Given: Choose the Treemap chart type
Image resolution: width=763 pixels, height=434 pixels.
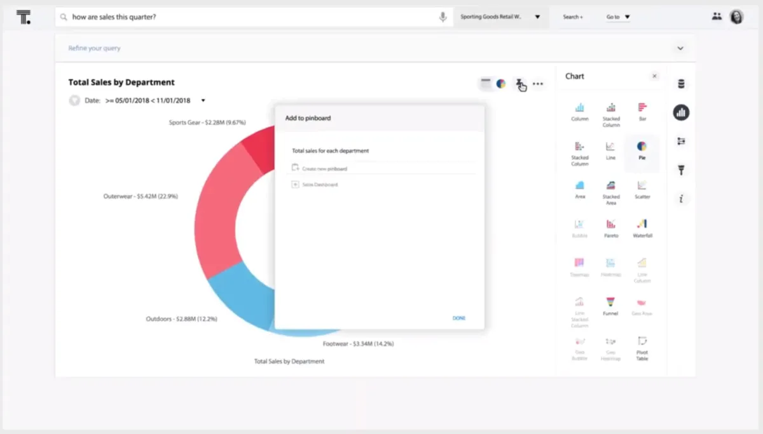Looking at the screenshot, I should point(579,266).
